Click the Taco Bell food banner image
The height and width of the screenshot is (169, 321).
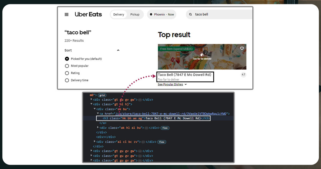click(x=202, y=57)
